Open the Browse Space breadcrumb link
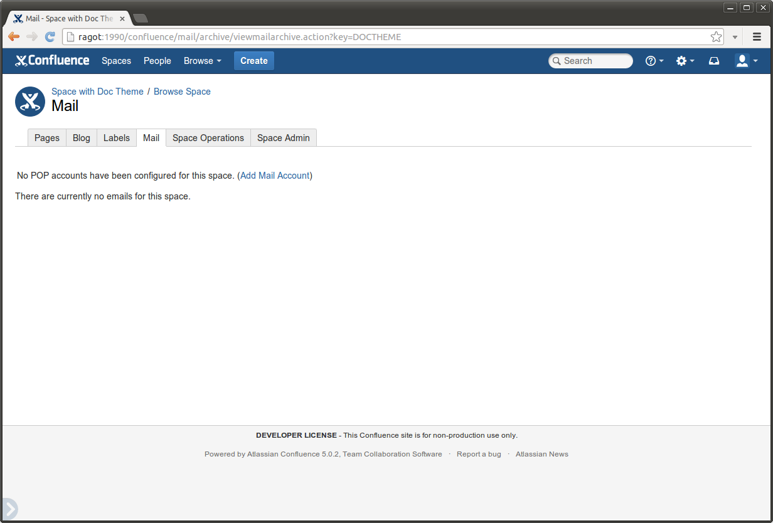This screenshot has height=523, width=773. pyautogui.click(x=182, y=92)
